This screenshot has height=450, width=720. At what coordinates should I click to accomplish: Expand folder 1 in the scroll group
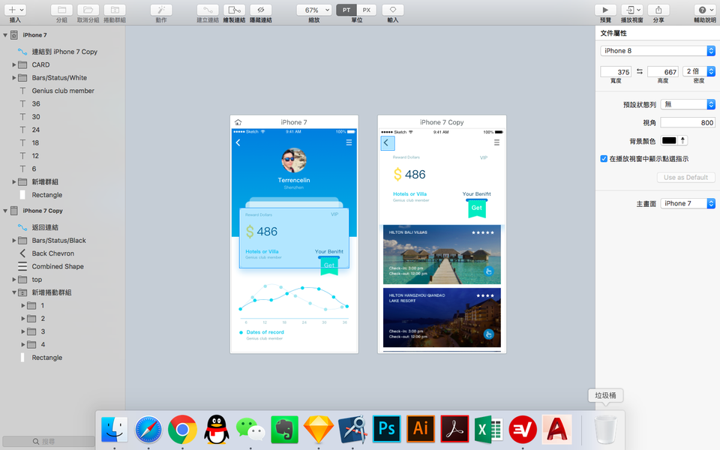point(23,305)
